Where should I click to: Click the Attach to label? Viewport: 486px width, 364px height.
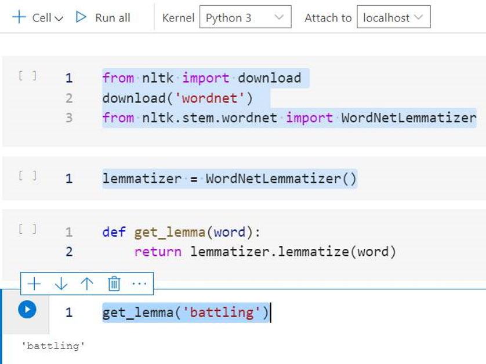point(328,17)
